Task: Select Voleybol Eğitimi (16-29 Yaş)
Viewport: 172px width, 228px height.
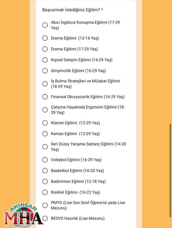Action: tap(45, 160)
